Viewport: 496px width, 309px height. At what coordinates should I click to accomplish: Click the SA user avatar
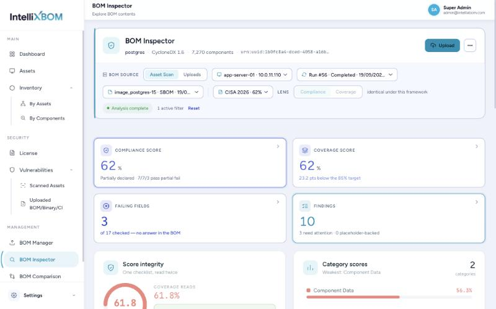pos(434,10)
